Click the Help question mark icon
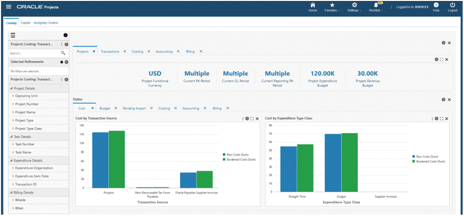This screenshot has width=464, height=216. 436,5
